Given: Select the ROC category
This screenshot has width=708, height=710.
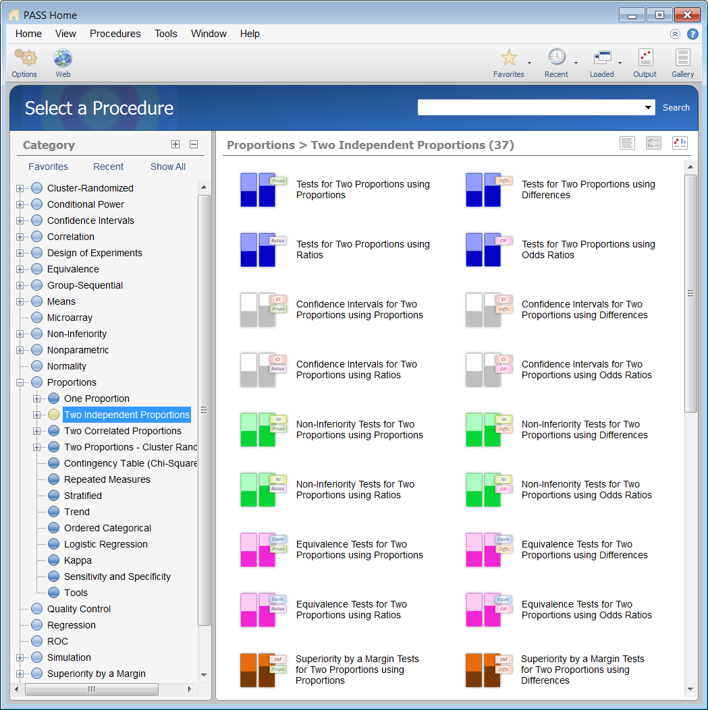Looking at the screenshot, I should (x=57, y=641).
